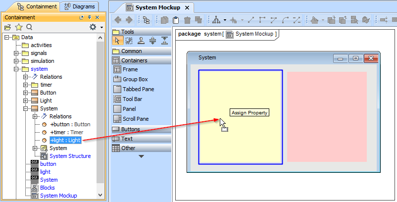Open dropdown arrow beside the layout tree icon

point(225,20)
